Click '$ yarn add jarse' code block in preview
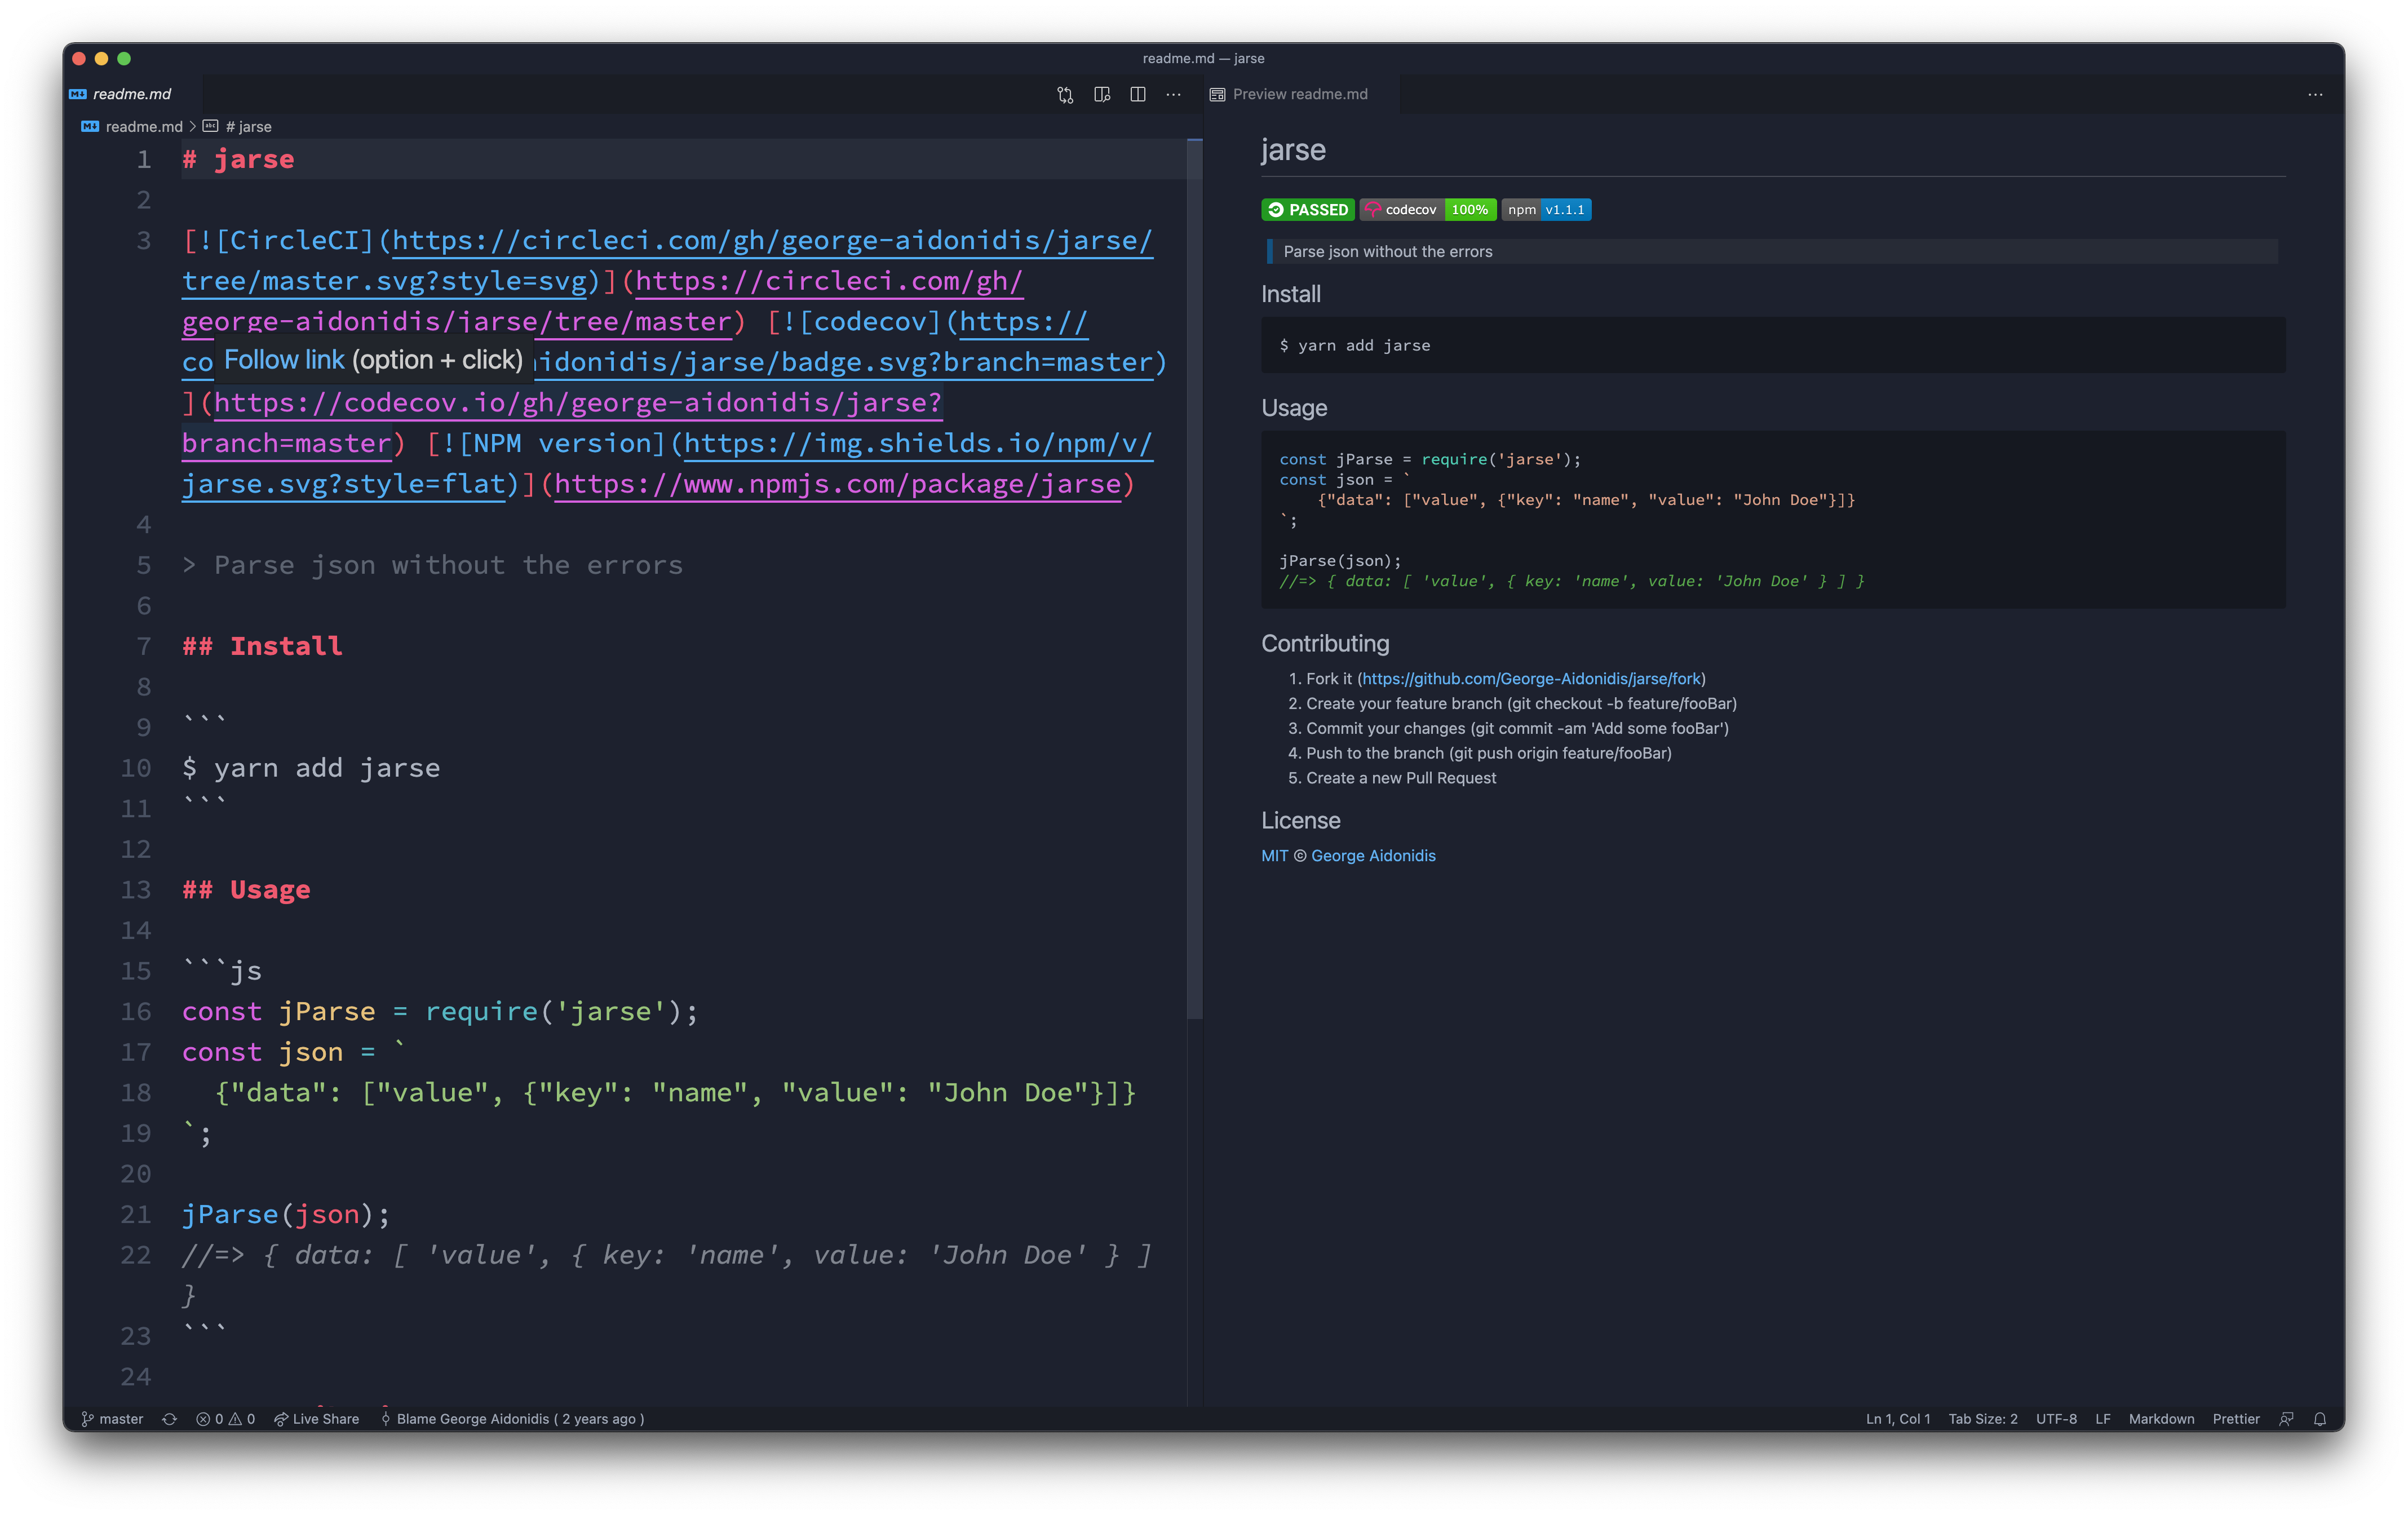Screen dimensions: 2408x1515 tap(1772, 345)
